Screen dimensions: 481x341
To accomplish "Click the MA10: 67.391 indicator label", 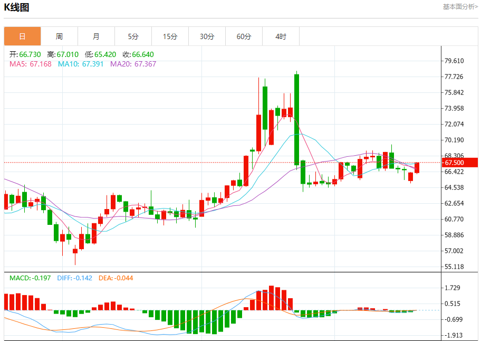I will click(81, 64).
